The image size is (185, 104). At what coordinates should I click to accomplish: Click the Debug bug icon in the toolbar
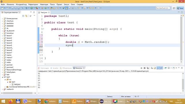tap(26, 8)
